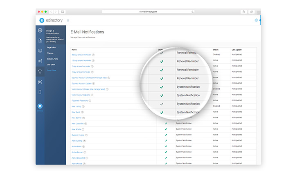Open the gear settings icon in header
The image size is (295, 184).
pos(256,20)
